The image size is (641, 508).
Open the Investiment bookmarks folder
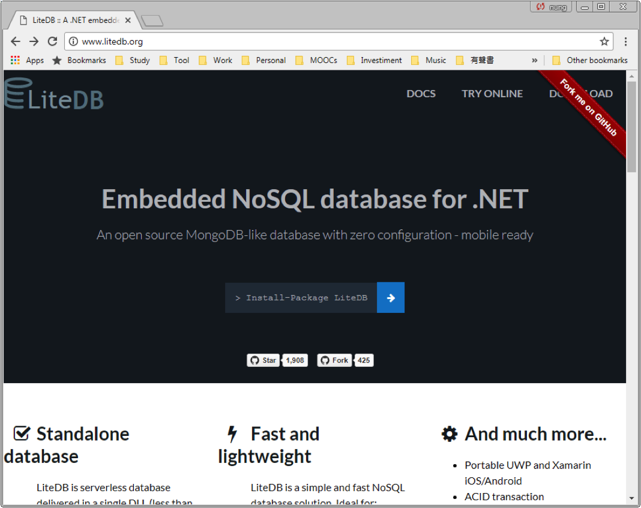[x=375, y=61]
